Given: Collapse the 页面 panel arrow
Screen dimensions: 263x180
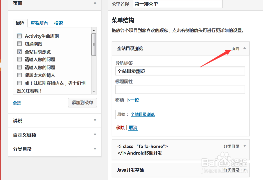Looking at the screenshot, I should pos(95,3).
